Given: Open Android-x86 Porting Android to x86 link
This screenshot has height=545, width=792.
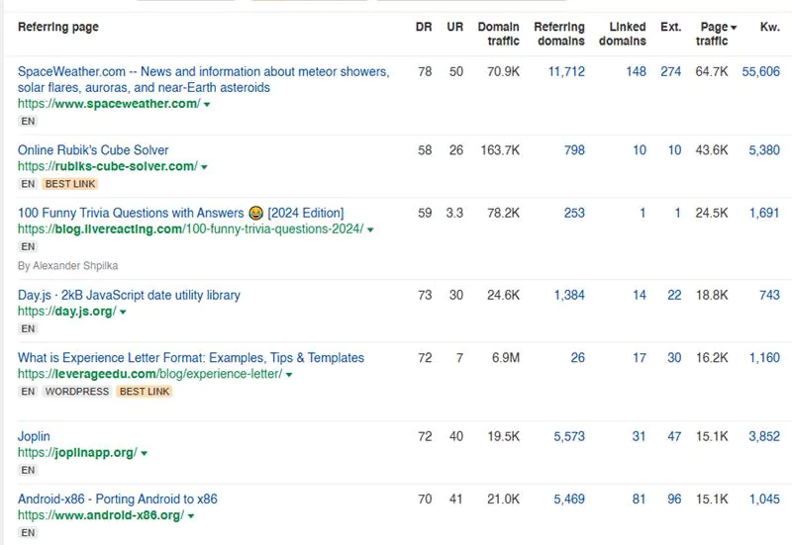Looking at the screenshot, I should tap(118, 500).
